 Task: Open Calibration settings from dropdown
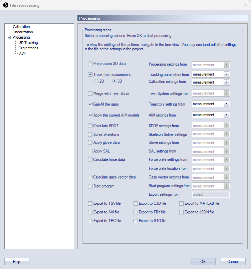coord(211,82)
